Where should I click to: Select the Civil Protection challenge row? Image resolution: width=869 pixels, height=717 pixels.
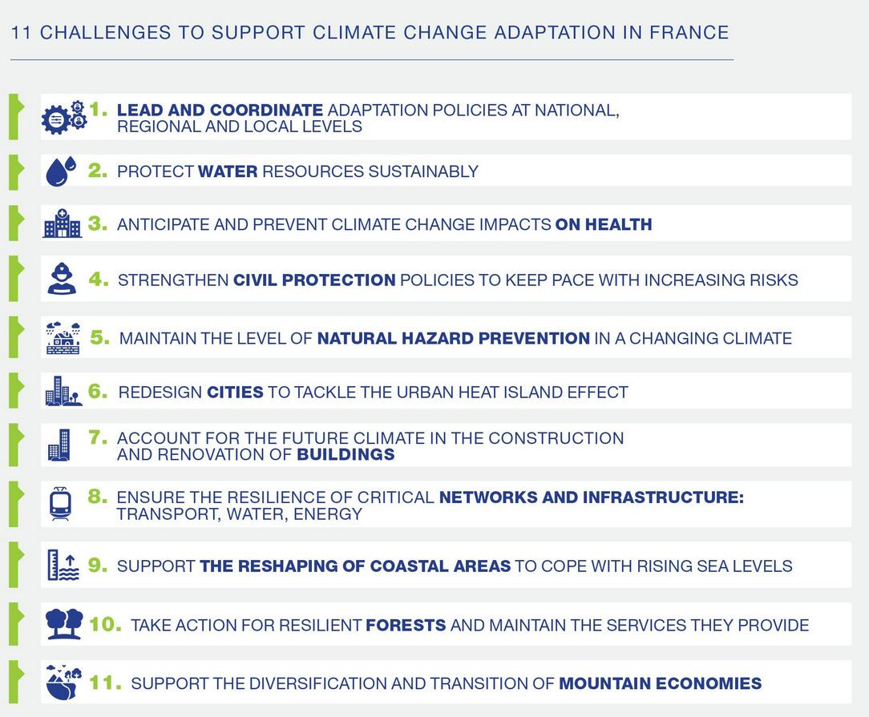457,280
